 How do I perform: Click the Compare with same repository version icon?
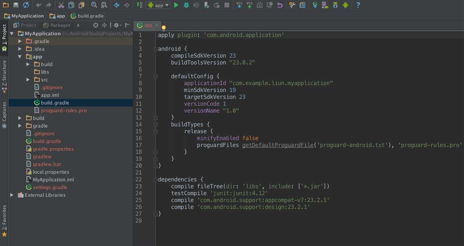[x=260, y=5]
